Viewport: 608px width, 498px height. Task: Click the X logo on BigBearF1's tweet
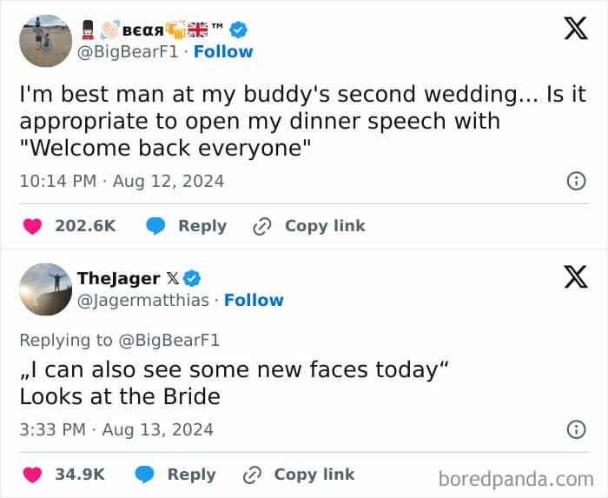(575, 29)
